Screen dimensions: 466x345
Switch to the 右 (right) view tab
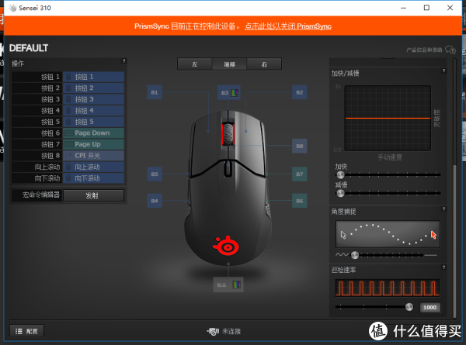point(264,64)
